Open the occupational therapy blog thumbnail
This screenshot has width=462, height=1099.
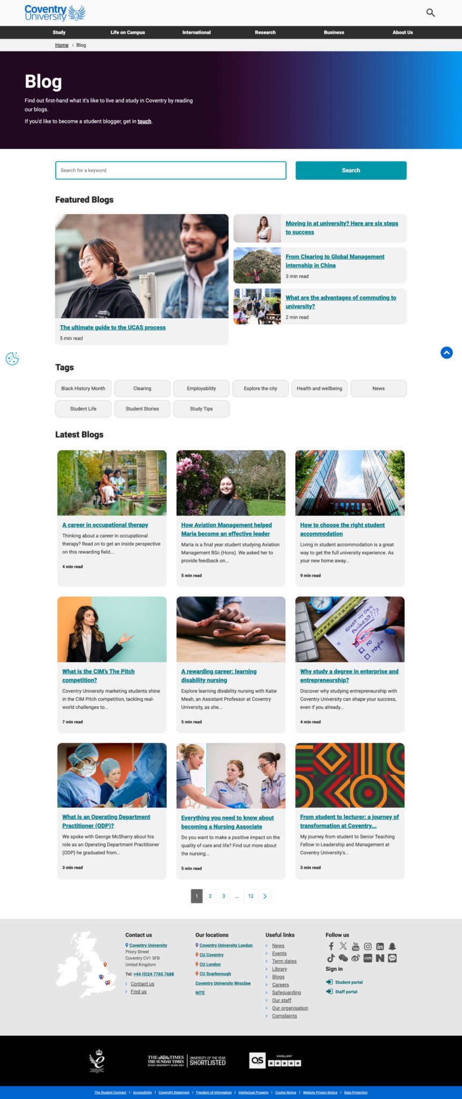pyautogui.click(x=112, y=483)
